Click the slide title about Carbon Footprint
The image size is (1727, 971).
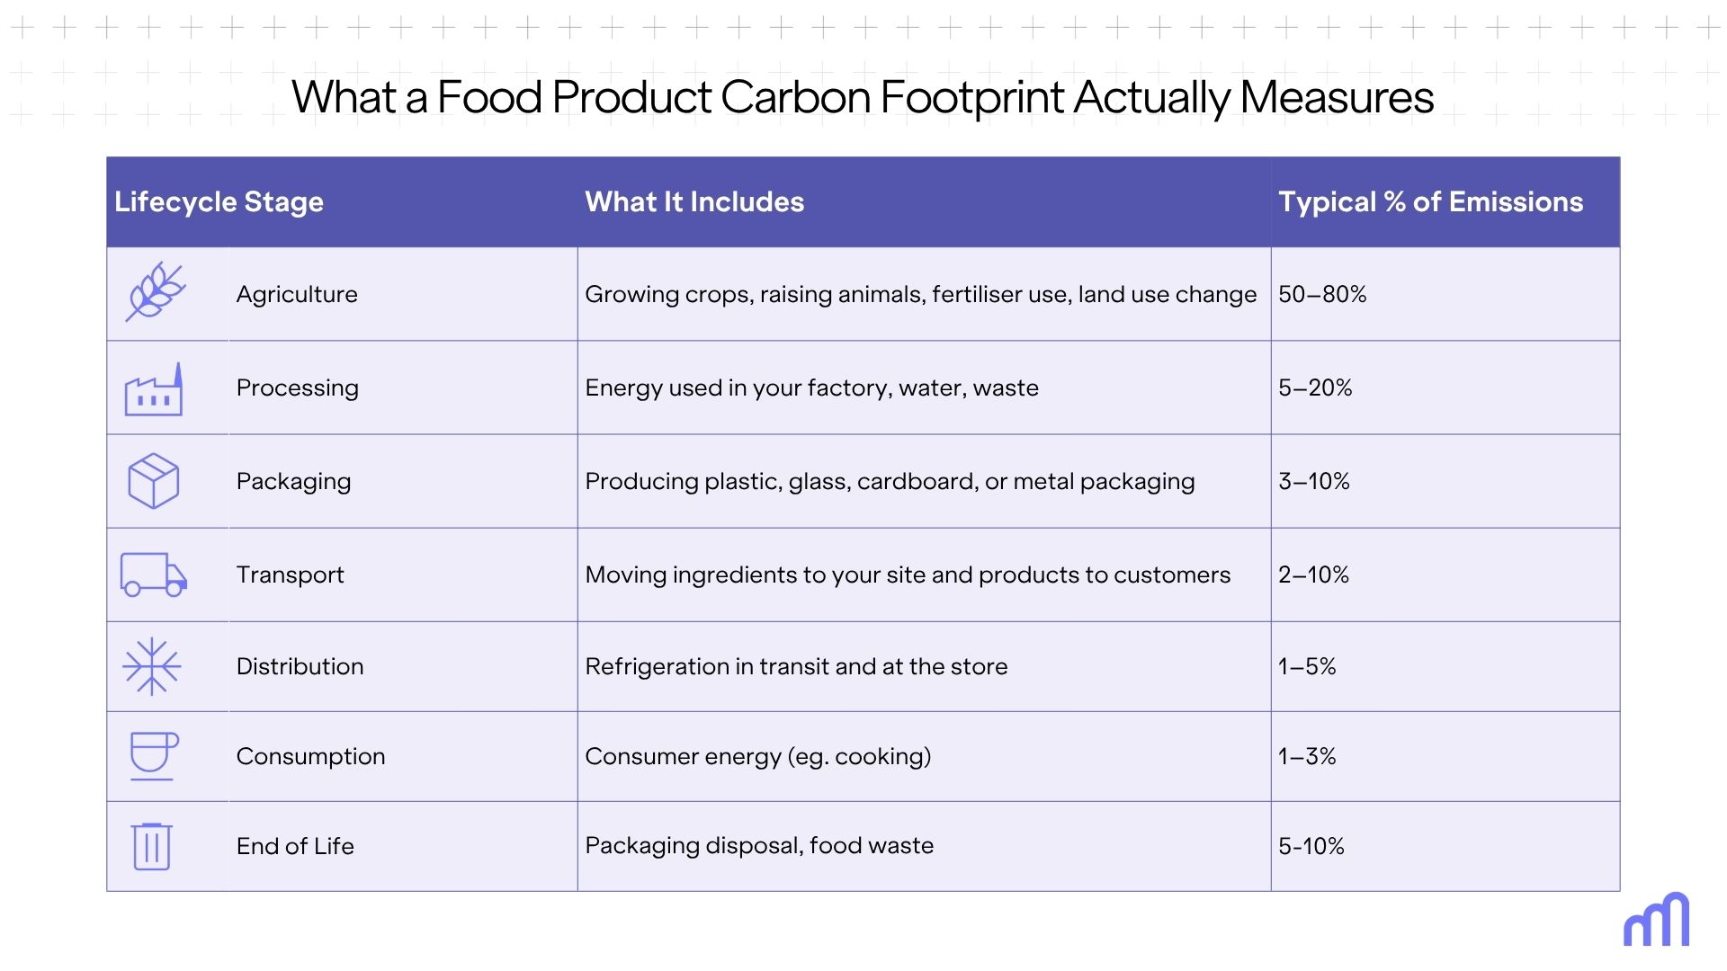tap(863, 97)
